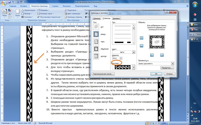The width and height of the screenshot is (201, 125).
Task: Select the 'нет' border setting
Action: [x=96, y=27]
